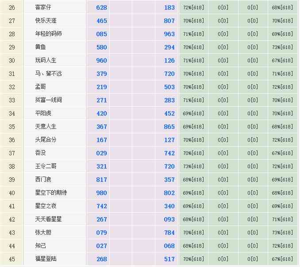Open 玩码人生 in row 30

[46, 60]
